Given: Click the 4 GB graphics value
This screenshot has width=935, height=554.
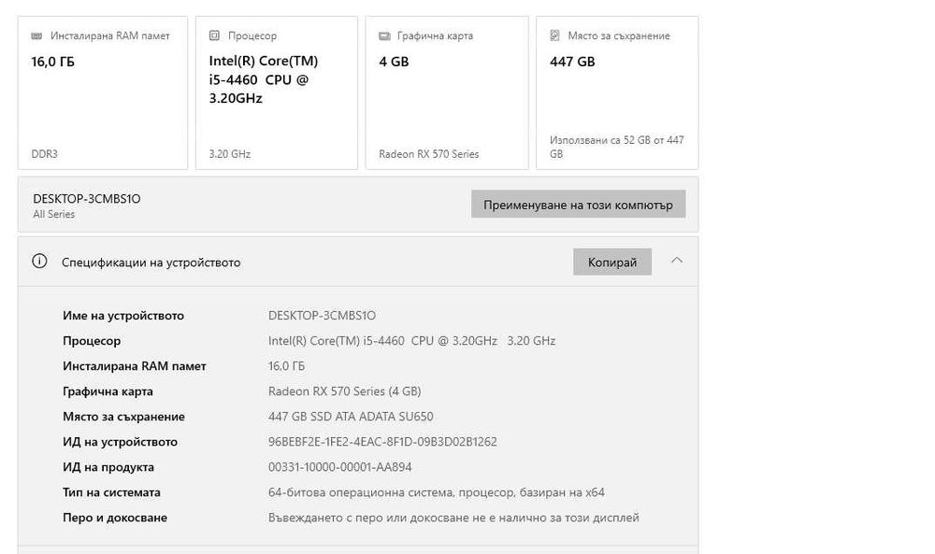Looking at the screenshot, I should 395,62.
